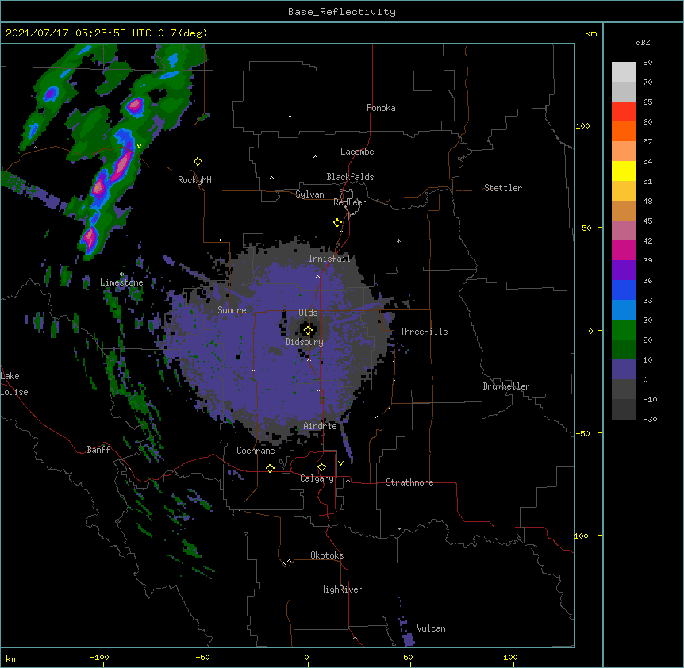Pick the red 60-65 dBZ legend swatch

[624, 112]
